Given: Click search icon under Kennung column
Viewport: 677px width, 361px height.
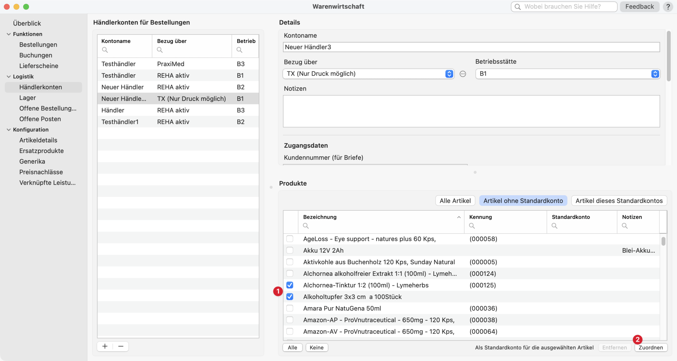Looking at the screenshot, I should click(x=472, y=226).
